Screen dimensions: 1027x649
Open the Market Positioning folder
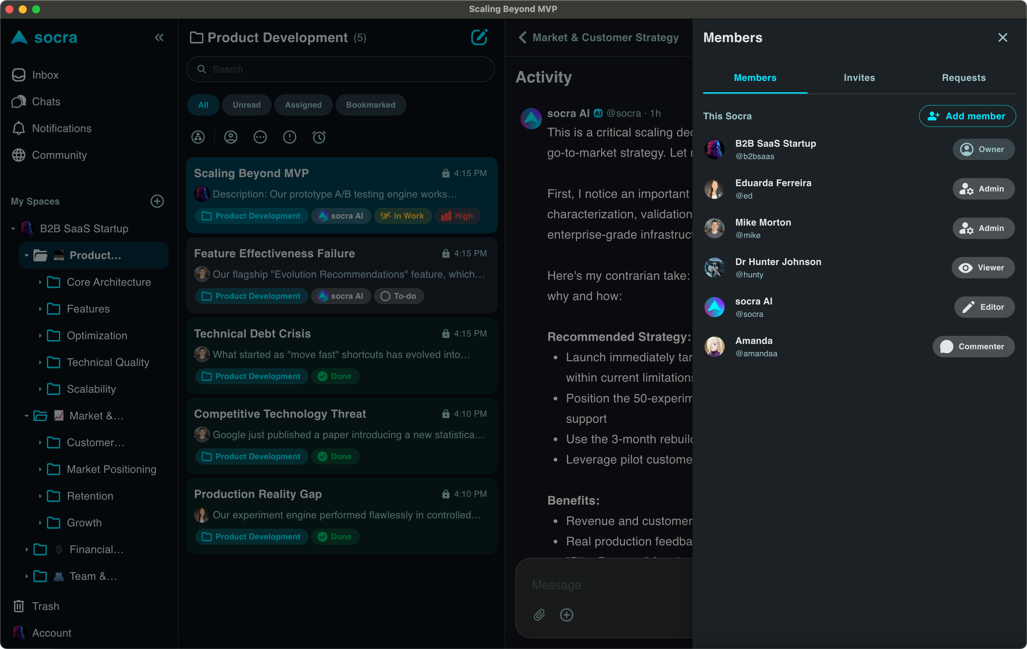[101, 469]
